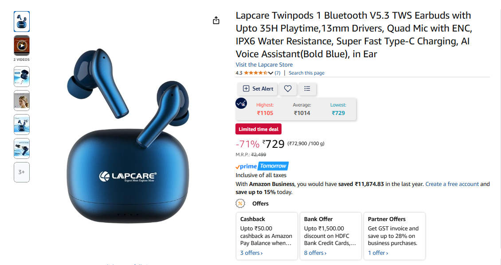The image size is (501, 265).
Task: Open the 7 reviews count link
Action: tap(278, 73)
